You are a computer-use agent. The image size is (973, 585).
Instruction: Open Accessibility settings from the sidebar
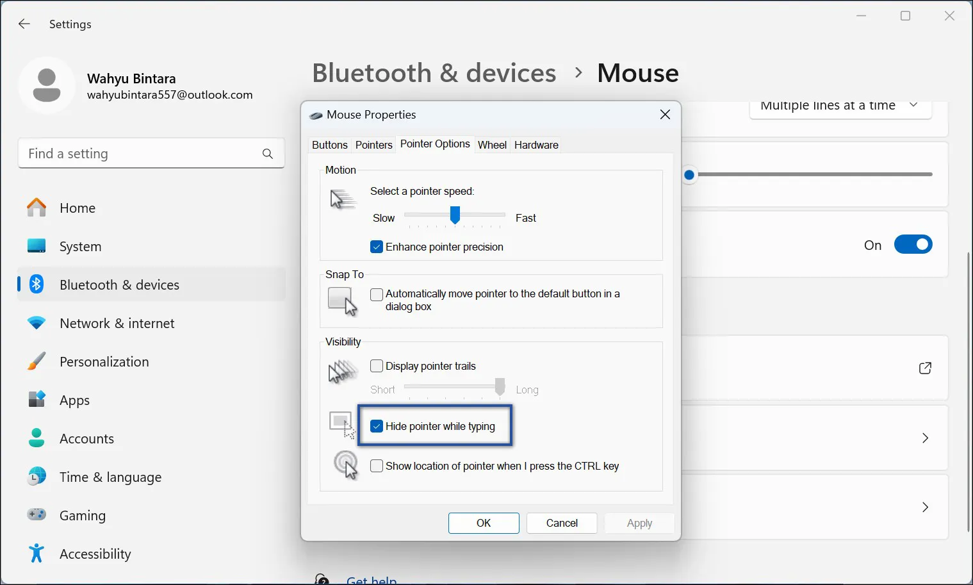(95, 554)
